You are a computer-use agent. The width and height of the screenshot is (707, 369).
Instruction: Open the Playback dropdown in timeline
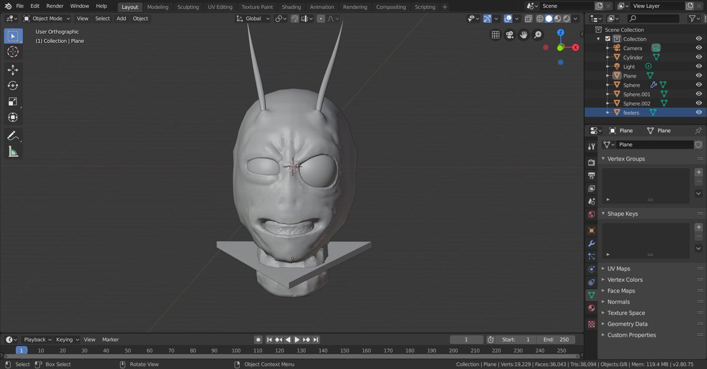(37, 340)
